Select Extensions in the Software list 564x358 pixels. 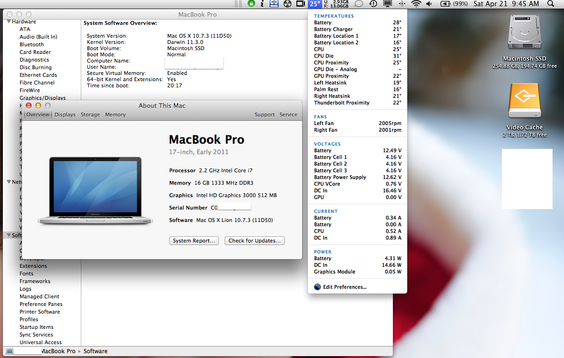[33, 266]
